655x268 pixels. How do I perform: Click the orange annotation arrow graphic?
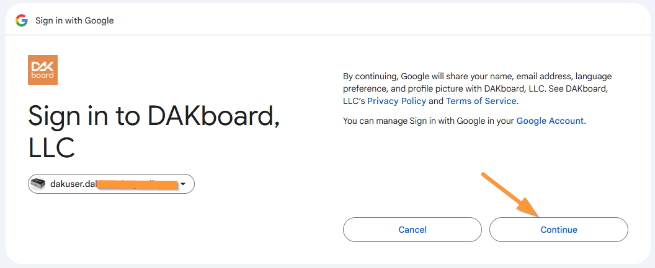pos(510,194)
